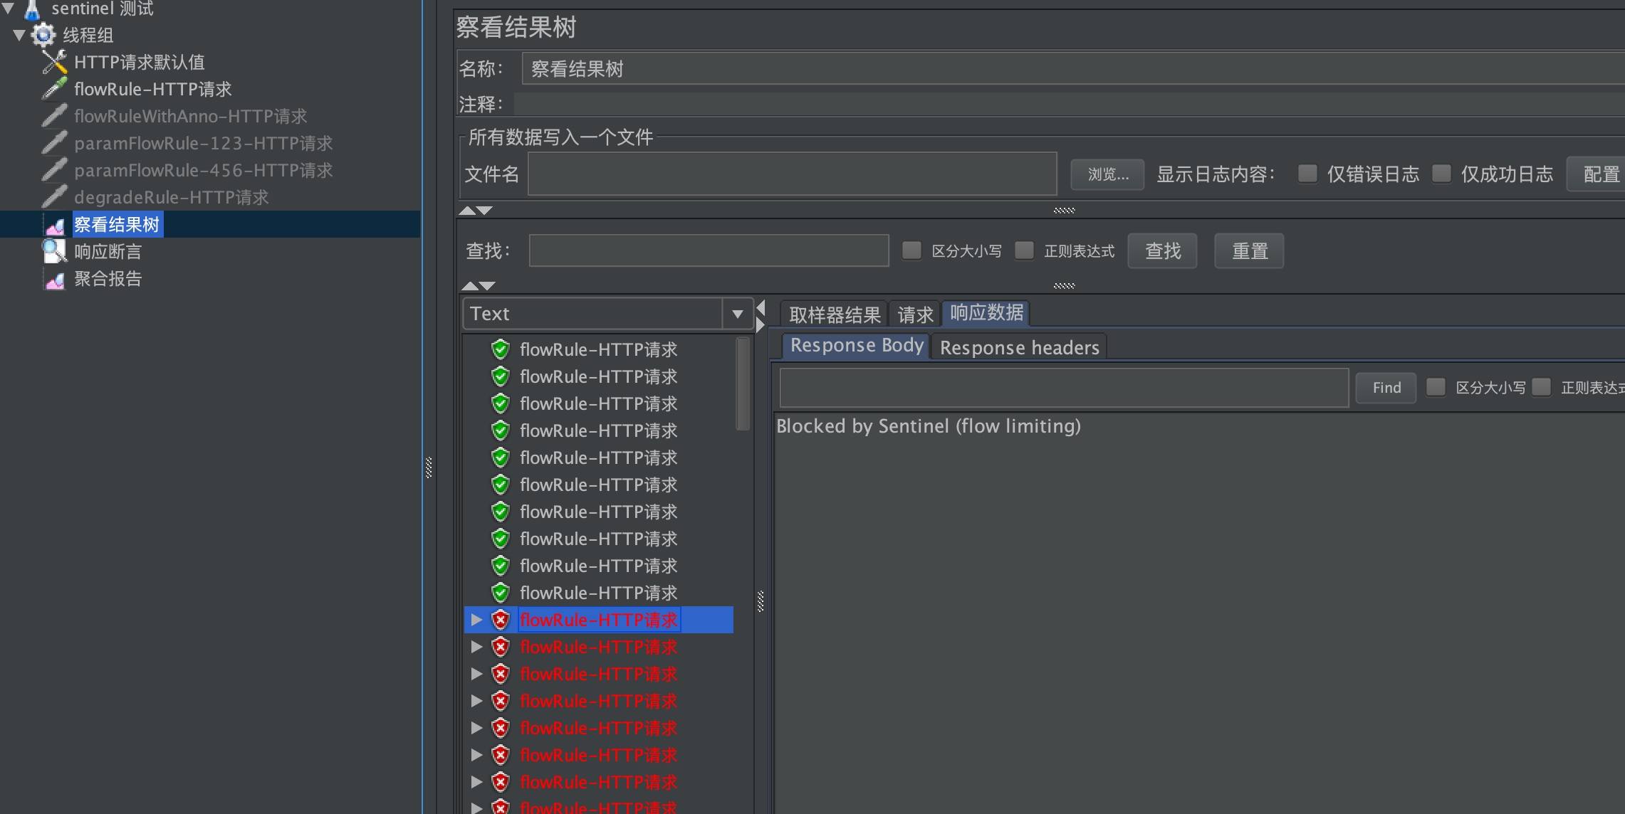Click the browse file button
Screen dimensions: 1625x814
pyautogui.click(x=1107, y=174)
